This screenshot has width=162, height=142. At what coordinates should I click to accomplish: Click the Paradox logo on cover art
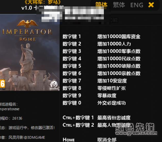coord(54,85)
